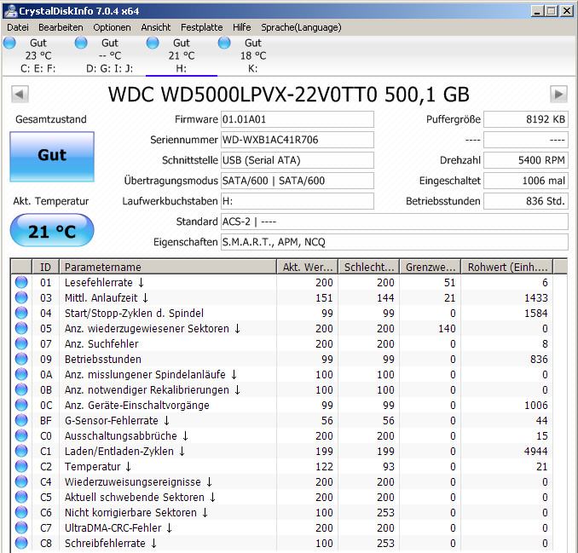This screenshot has width=578, height=553.
Task: Click the Gut health status button
Action: [52, 157]
